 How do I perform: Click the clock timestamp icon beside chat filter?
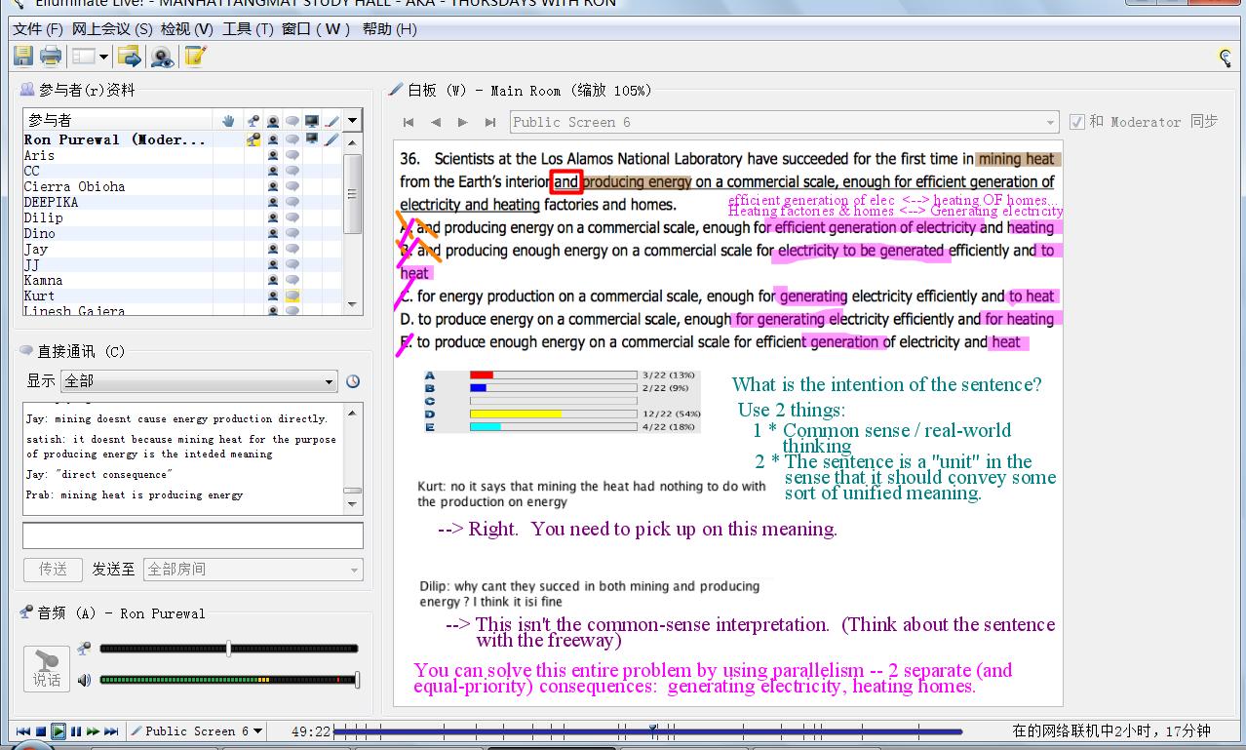[x=353, y=381]
